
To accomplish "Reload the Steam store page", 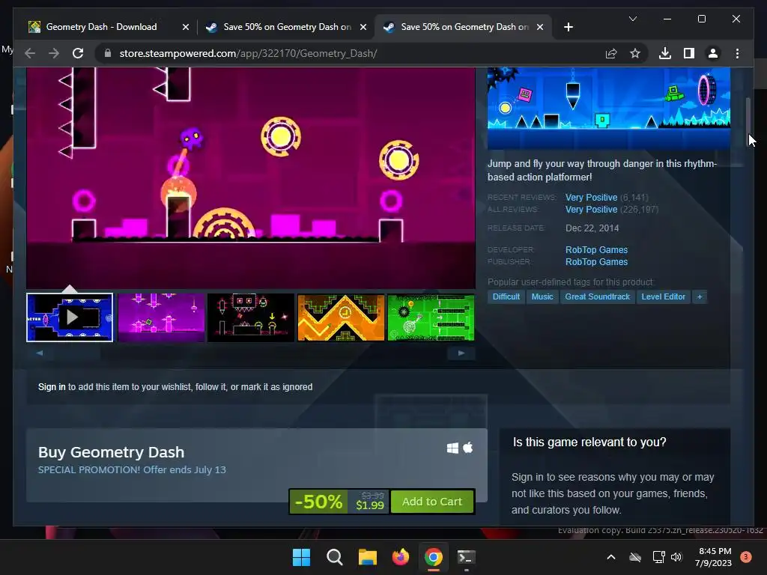I will pyautogui.click(x=78, y=53).
